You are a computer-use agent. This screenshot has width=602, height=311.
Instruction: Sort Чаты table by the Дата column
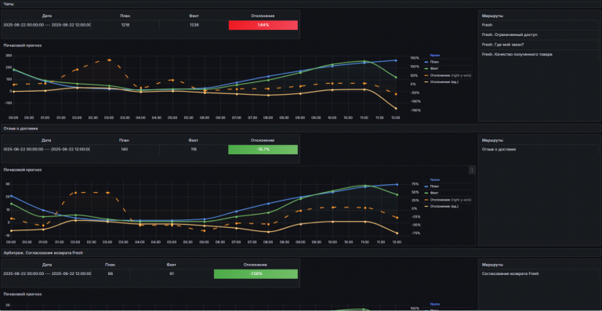47,16
